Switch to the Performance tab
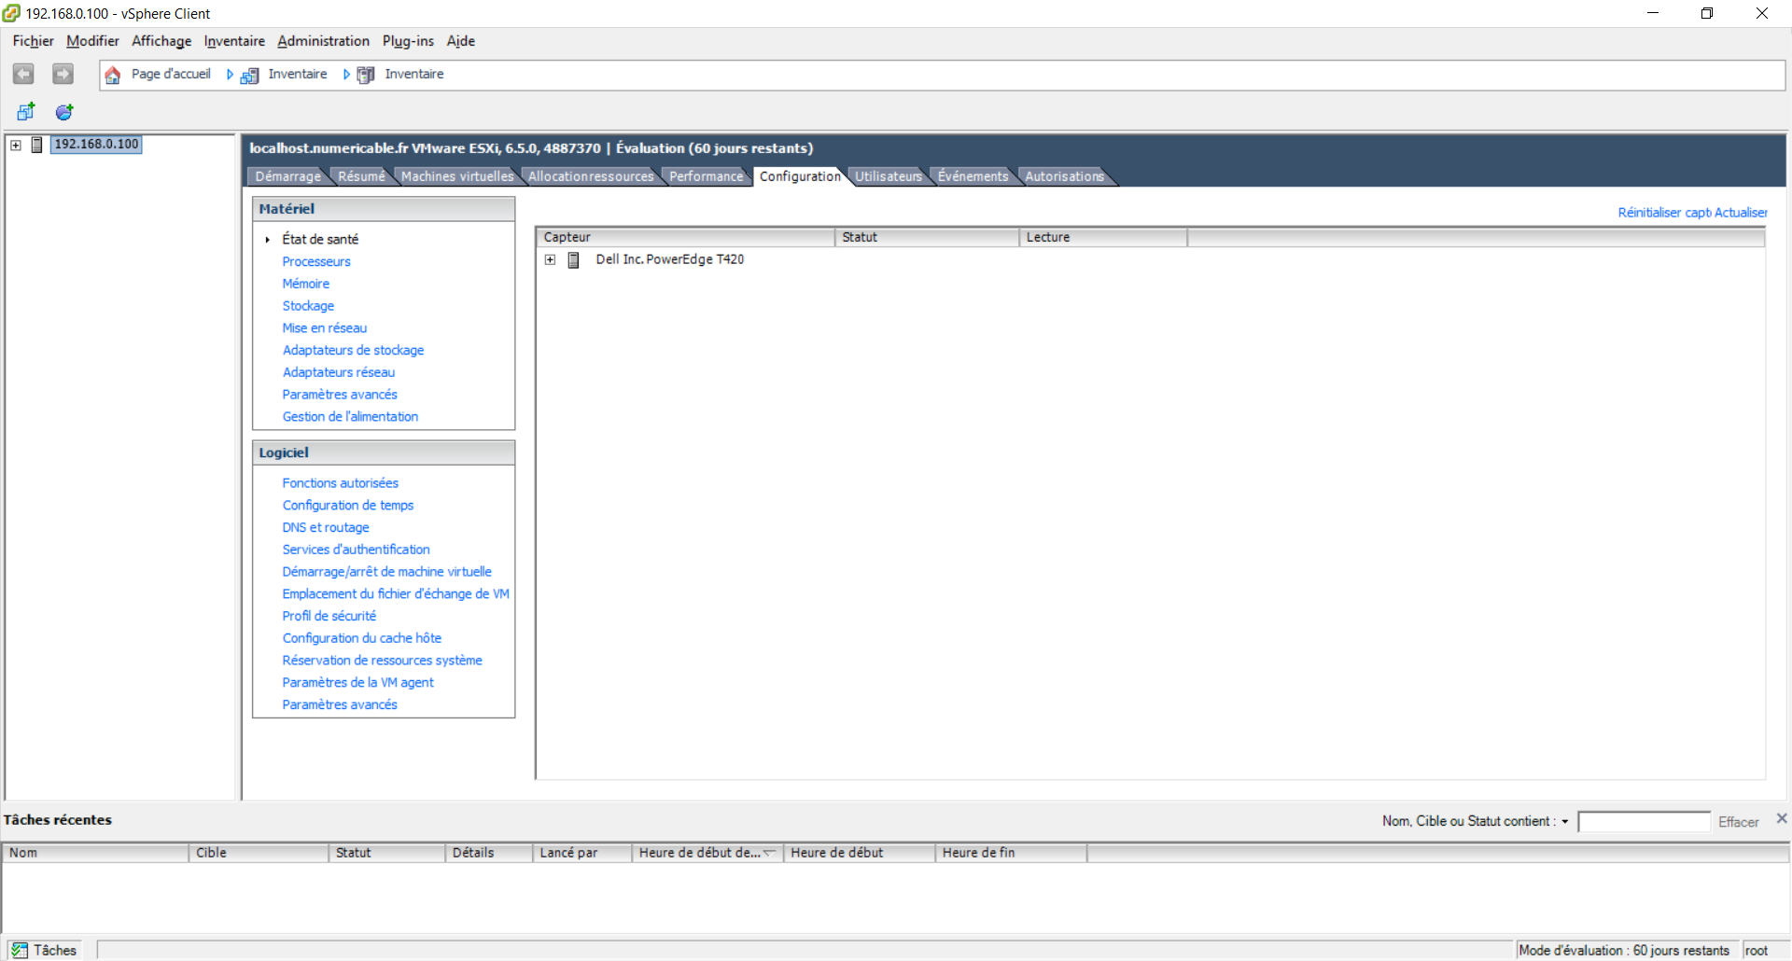This screenshot has height=961, width=1792. (706, 176)
